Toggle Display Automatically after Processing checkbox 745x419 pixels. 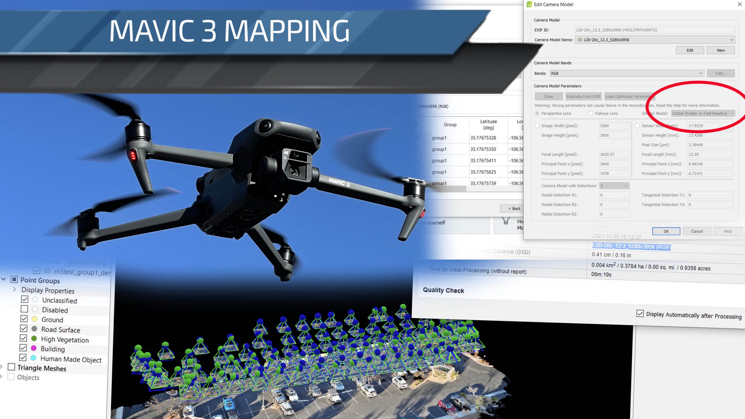640,313
